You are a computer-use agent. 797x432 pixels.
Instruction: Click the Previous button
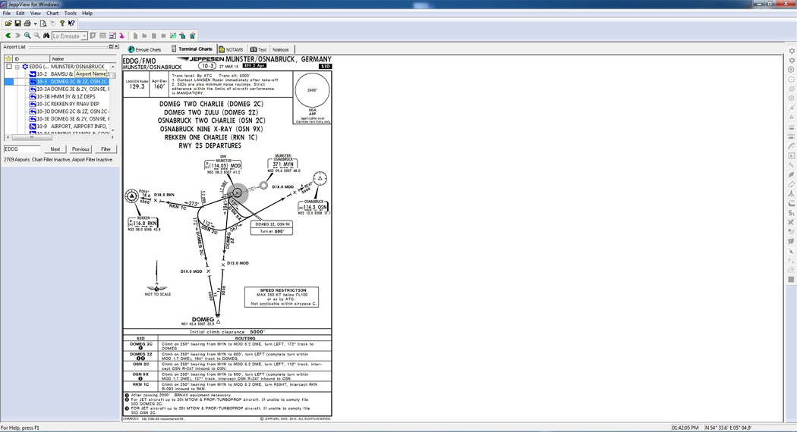[80, 149]
